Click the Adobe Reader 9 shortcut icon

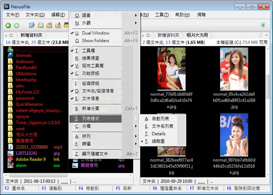click(10, 159)
